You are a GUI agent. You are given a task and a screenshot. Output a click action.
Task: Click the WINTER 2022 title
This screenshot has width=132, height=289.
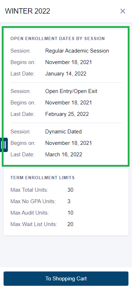click(x=27, y=11)
